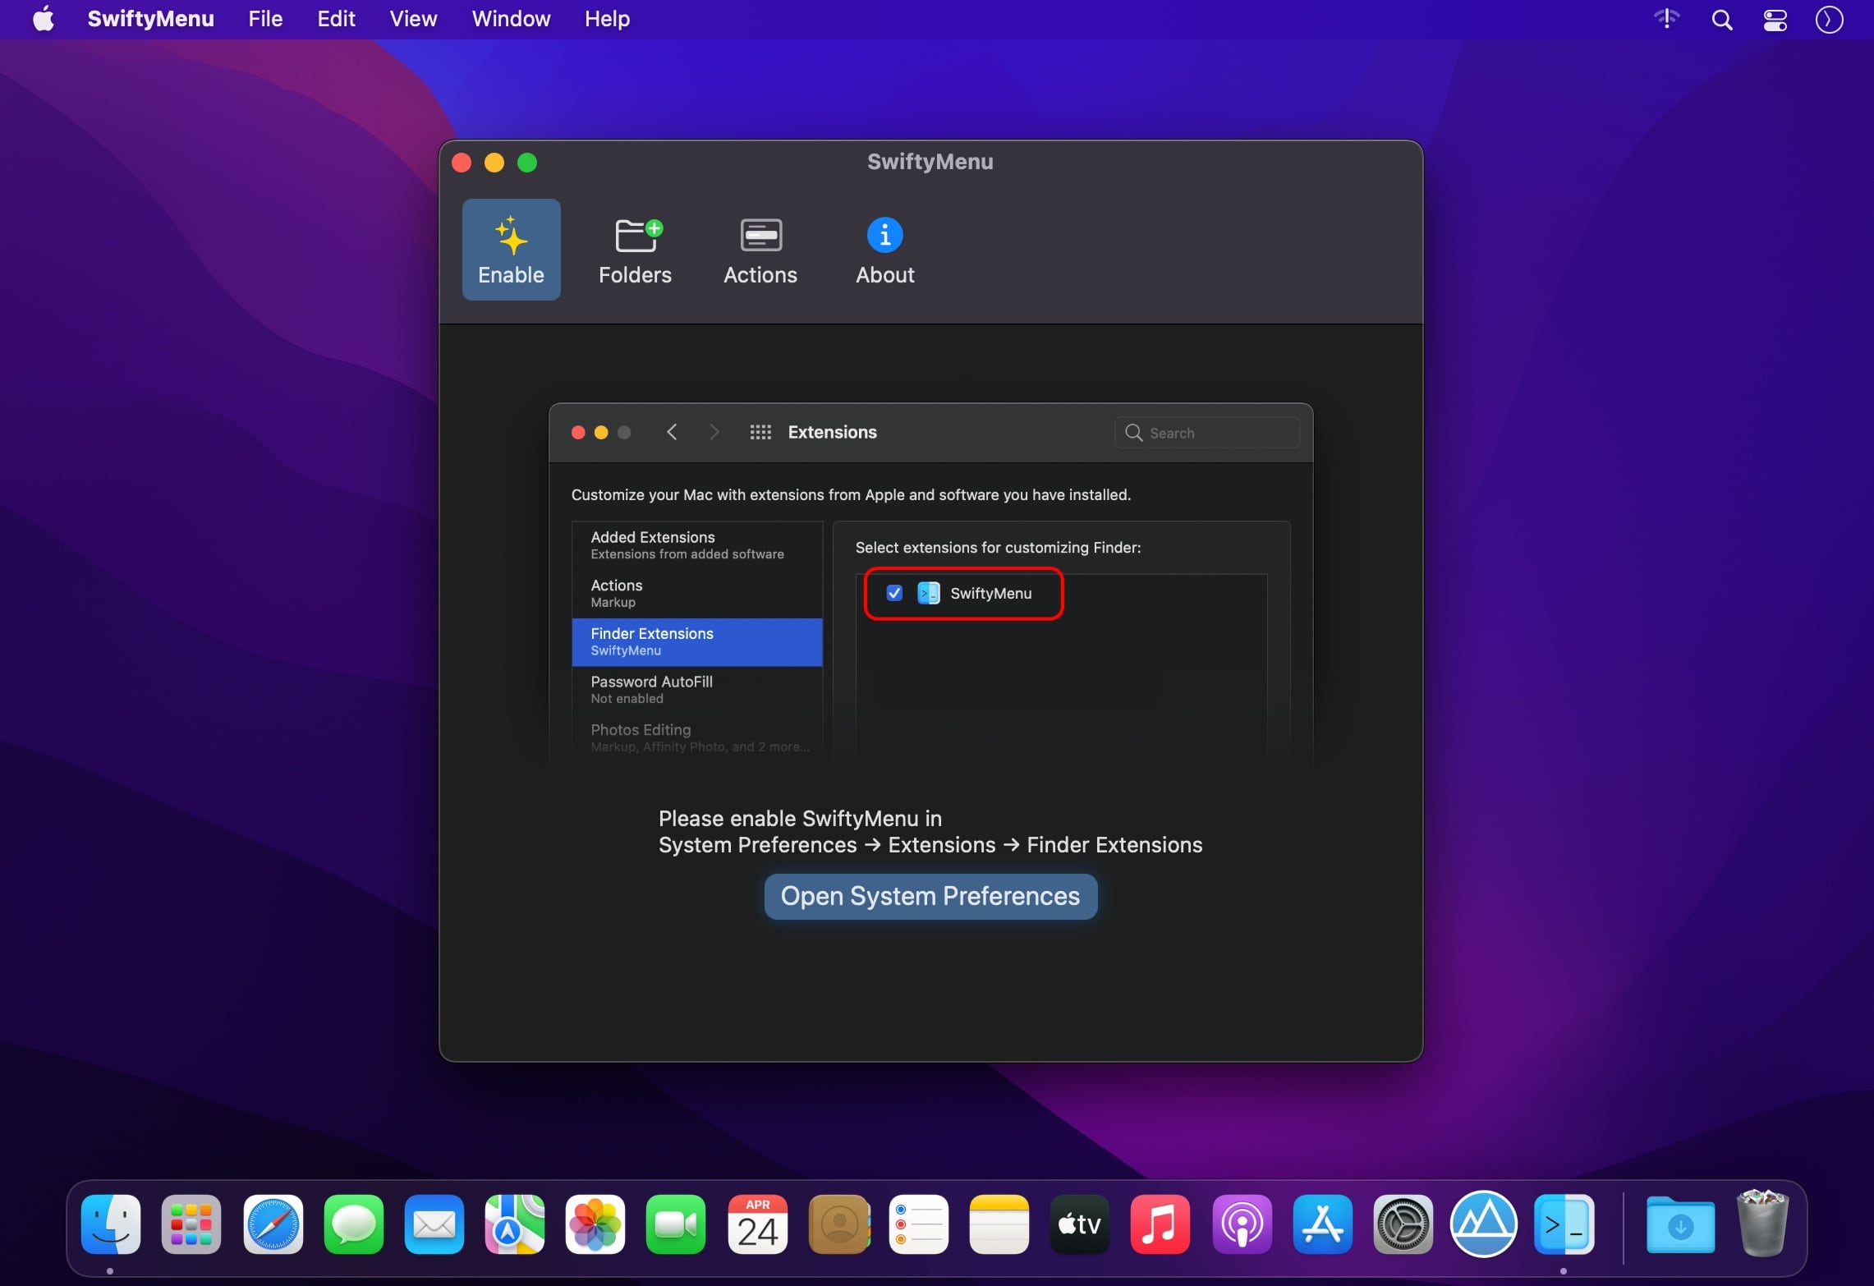Open Contacts from the Dock
Screen dimensions: 1874x1286
pyautogui.click(x=838, y=1224)
